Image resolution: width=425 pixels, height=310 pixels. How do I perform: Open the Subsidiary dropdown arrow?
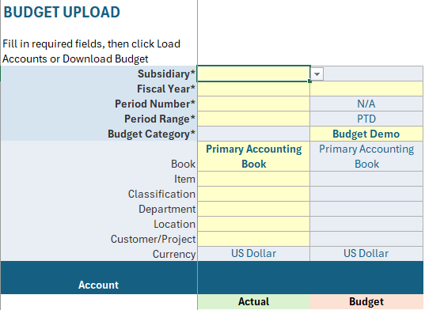click(x=317, y=74)
